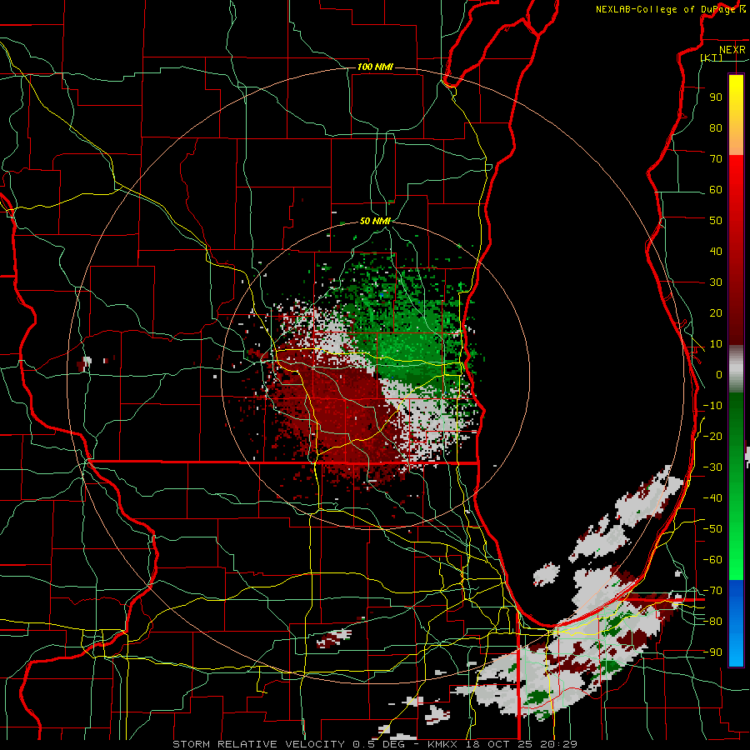Click the 90 value on the velocity scale
The image size is (750, 750).
point(716,97)
